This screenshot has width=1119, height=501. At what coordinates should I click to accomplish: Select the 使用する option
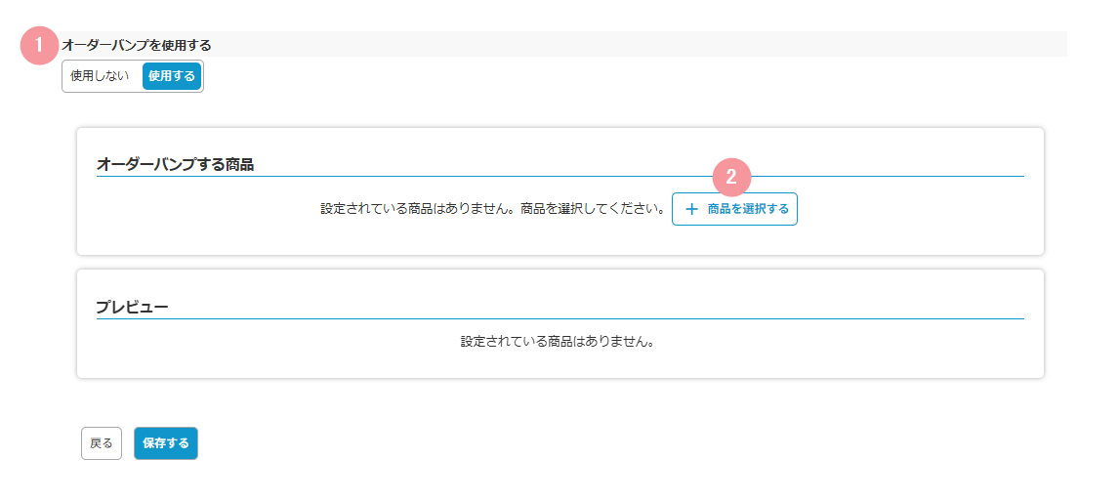point(171,75)
